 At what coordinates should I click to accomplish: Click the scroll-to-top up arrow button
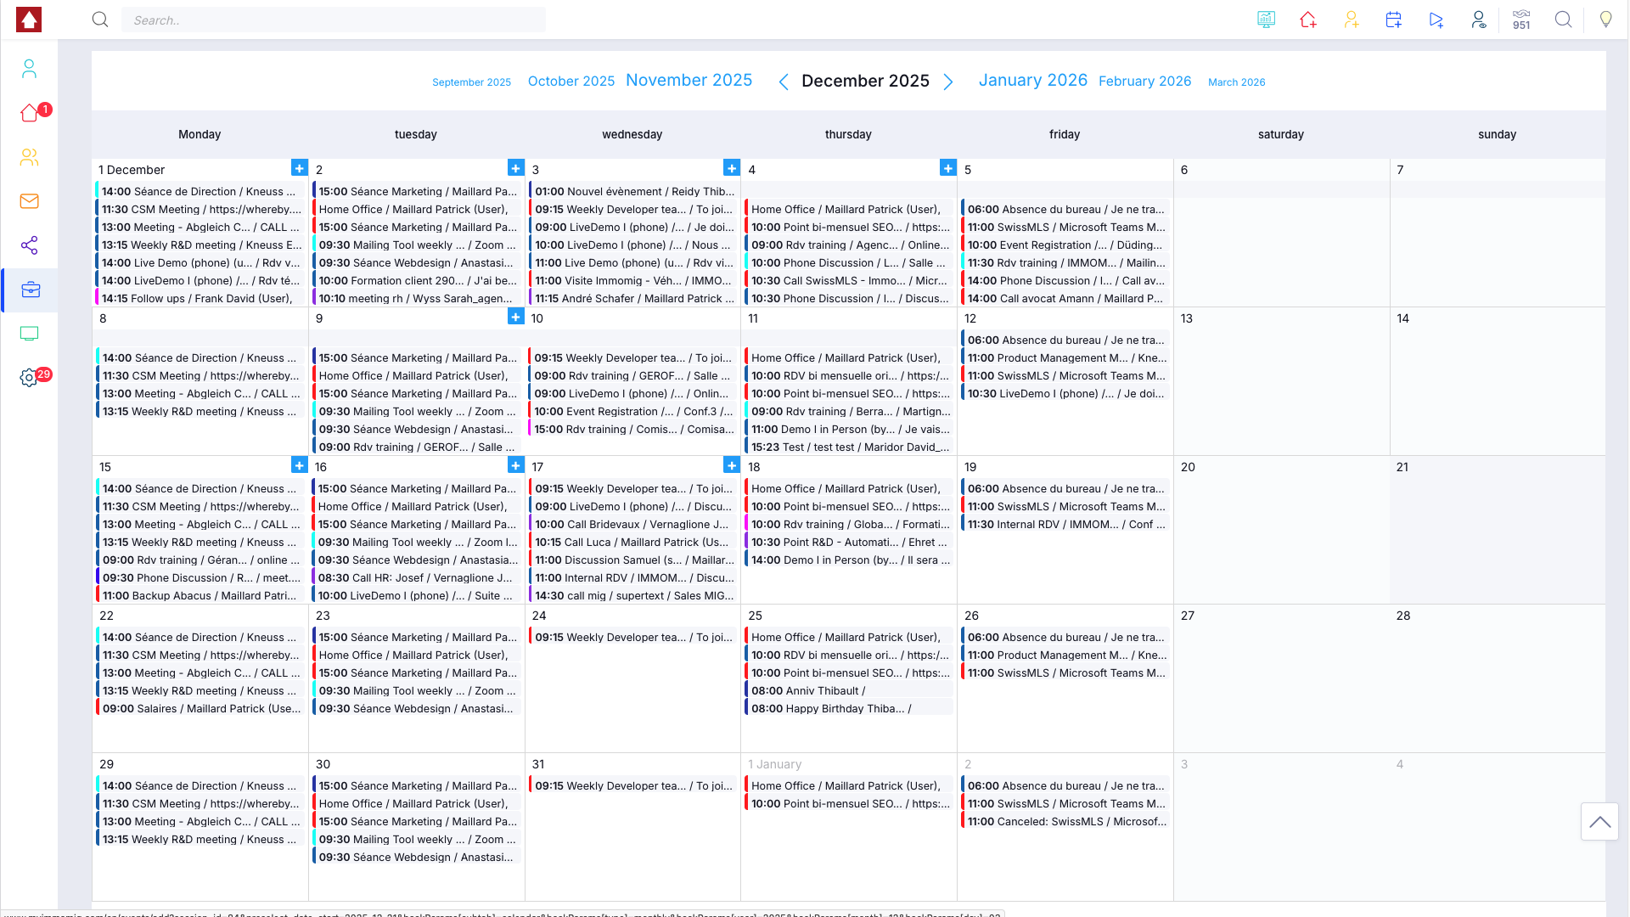tap(1599, 821)
